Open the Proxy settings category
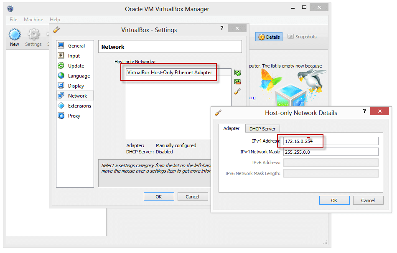397x253 pixels. [74, 116]
